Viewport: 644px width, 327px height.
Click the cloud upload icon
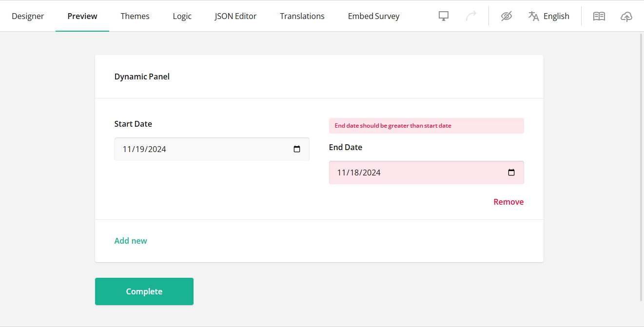(x=626, y=17)
